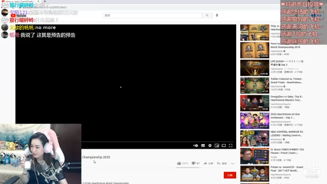Toggle subtitles with the captions icon
The image size is (327, 184).
(x=203, y=146)
